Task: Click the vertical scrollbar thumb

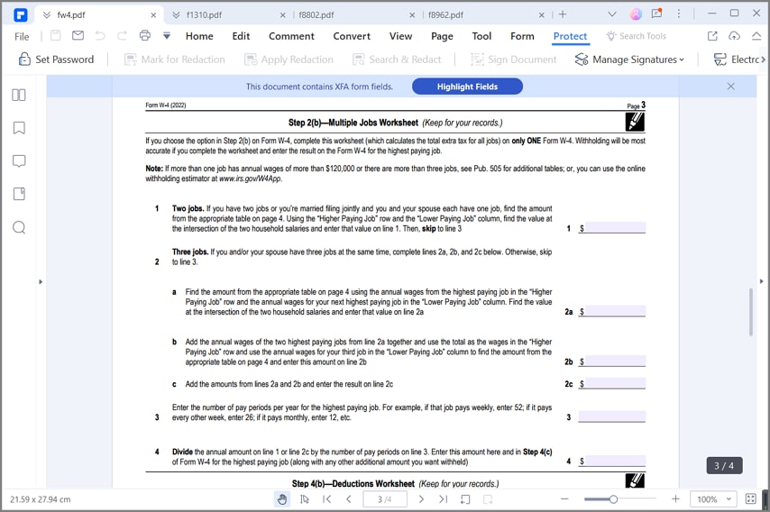Action: [751, 312]
